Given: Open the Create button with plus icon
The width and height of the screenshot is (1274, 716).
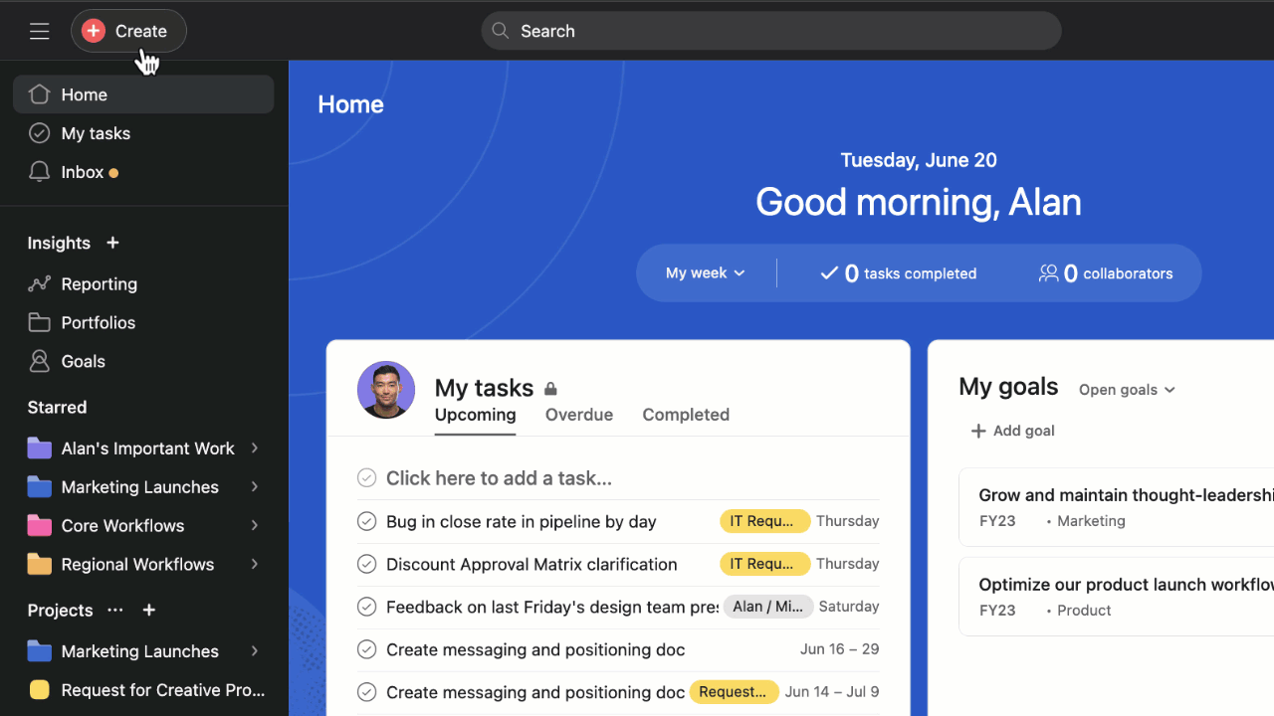Looking at the screenshot, I should point(127,31).
